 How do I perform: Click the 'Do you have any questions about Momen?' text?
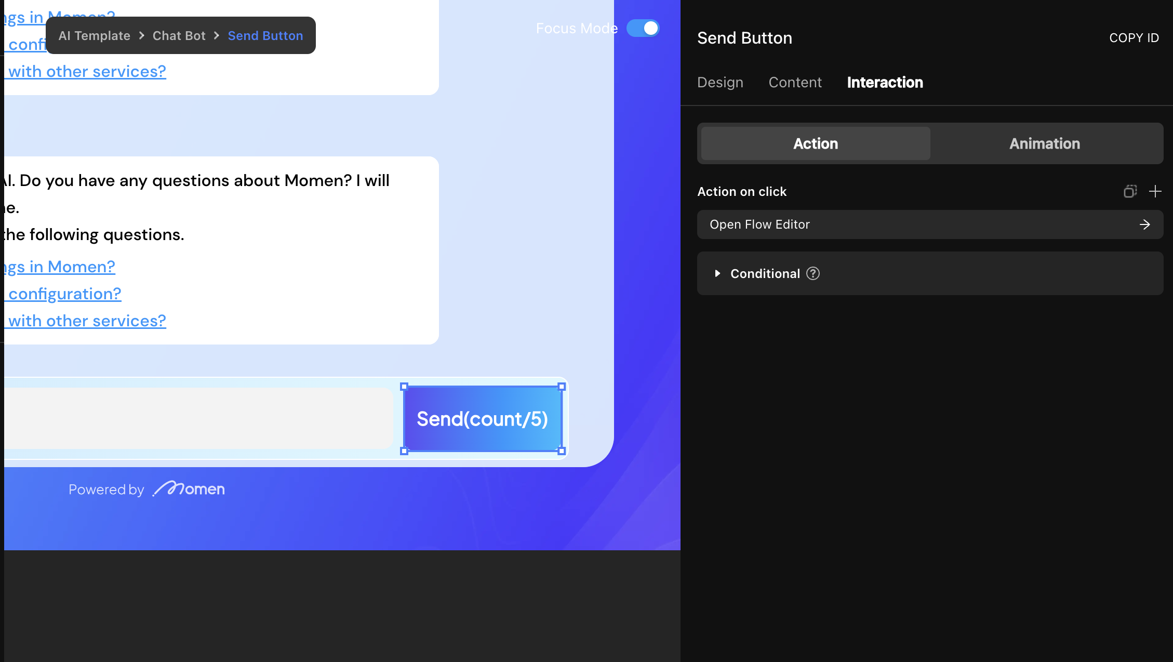186,180
